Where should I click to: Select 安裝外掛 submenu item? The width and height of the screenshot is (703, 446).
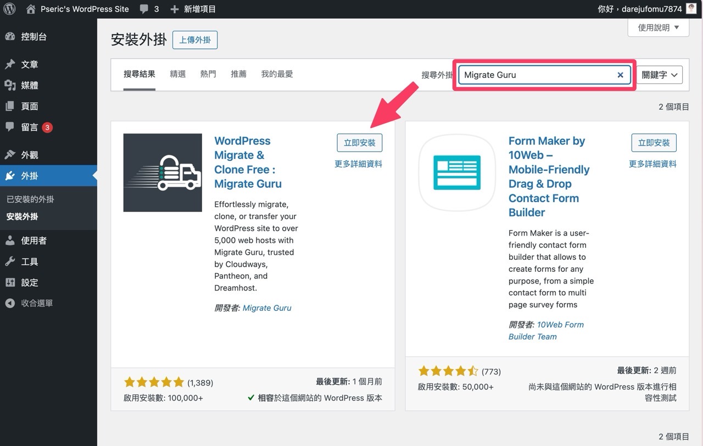[x=23, y=216]
